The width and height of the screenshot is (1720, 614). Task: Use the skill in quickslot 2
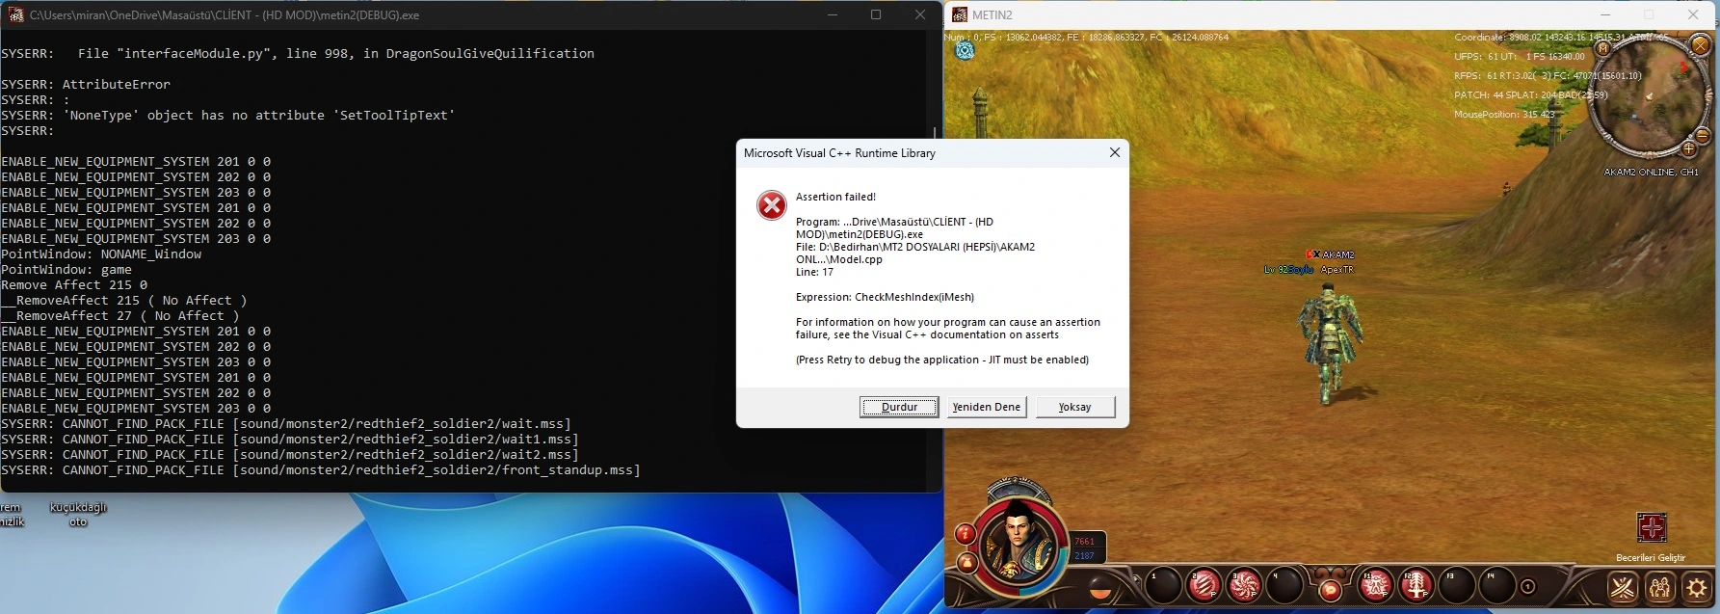(x=1204, y=585)
